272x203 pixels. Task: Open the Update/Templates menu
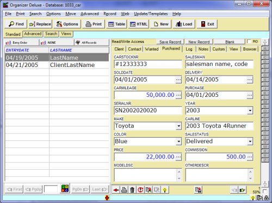pos(151,14)
